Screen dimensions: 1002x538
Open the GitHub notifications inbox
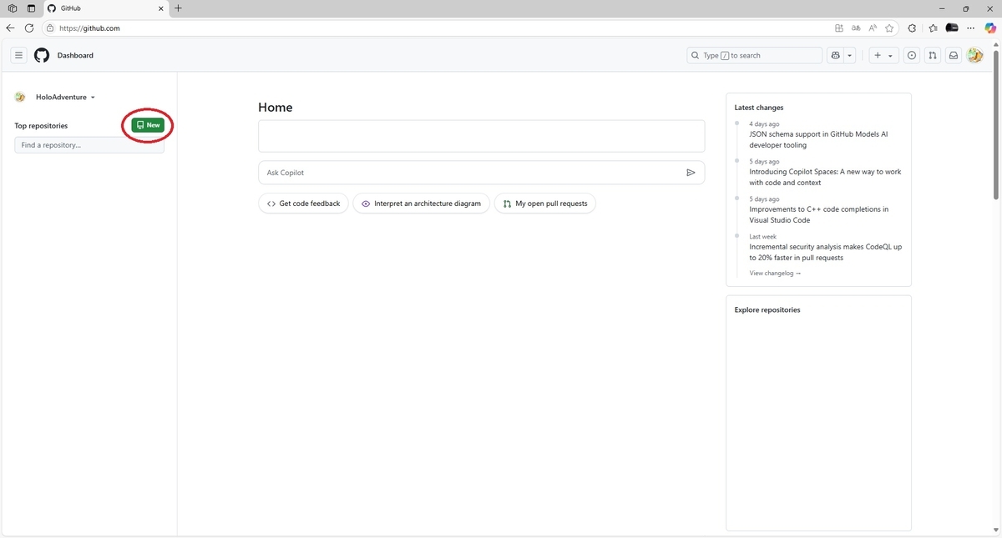953,55
